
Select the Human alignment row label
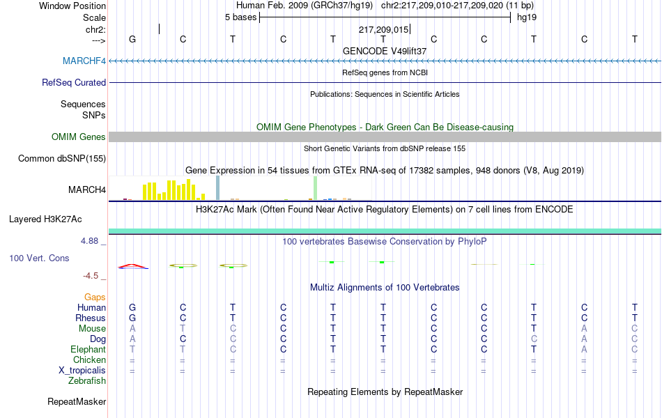coord(91,307)
